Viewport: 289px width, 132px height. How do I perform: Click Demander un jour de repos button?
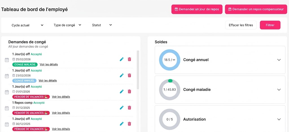[197, 9]
